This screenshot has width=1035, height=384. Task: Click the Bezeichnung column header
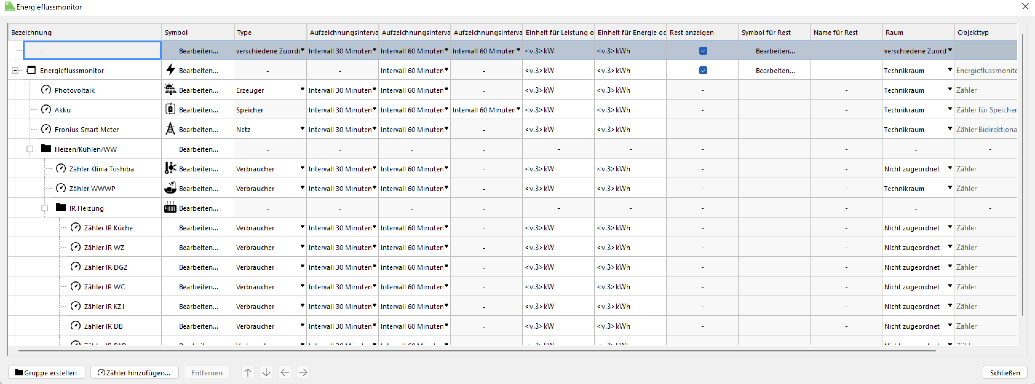[84, 33]
